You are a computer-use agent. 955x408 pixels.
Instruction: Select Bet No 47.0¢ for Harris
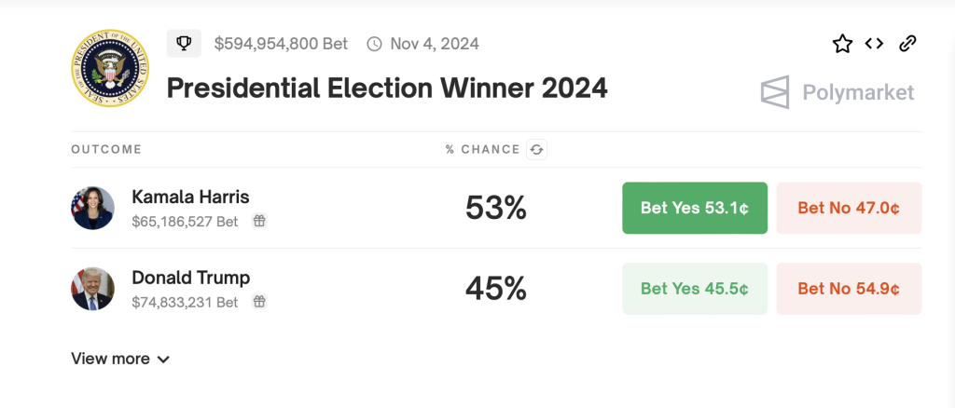pyautogui.click(x=849, y=208)
